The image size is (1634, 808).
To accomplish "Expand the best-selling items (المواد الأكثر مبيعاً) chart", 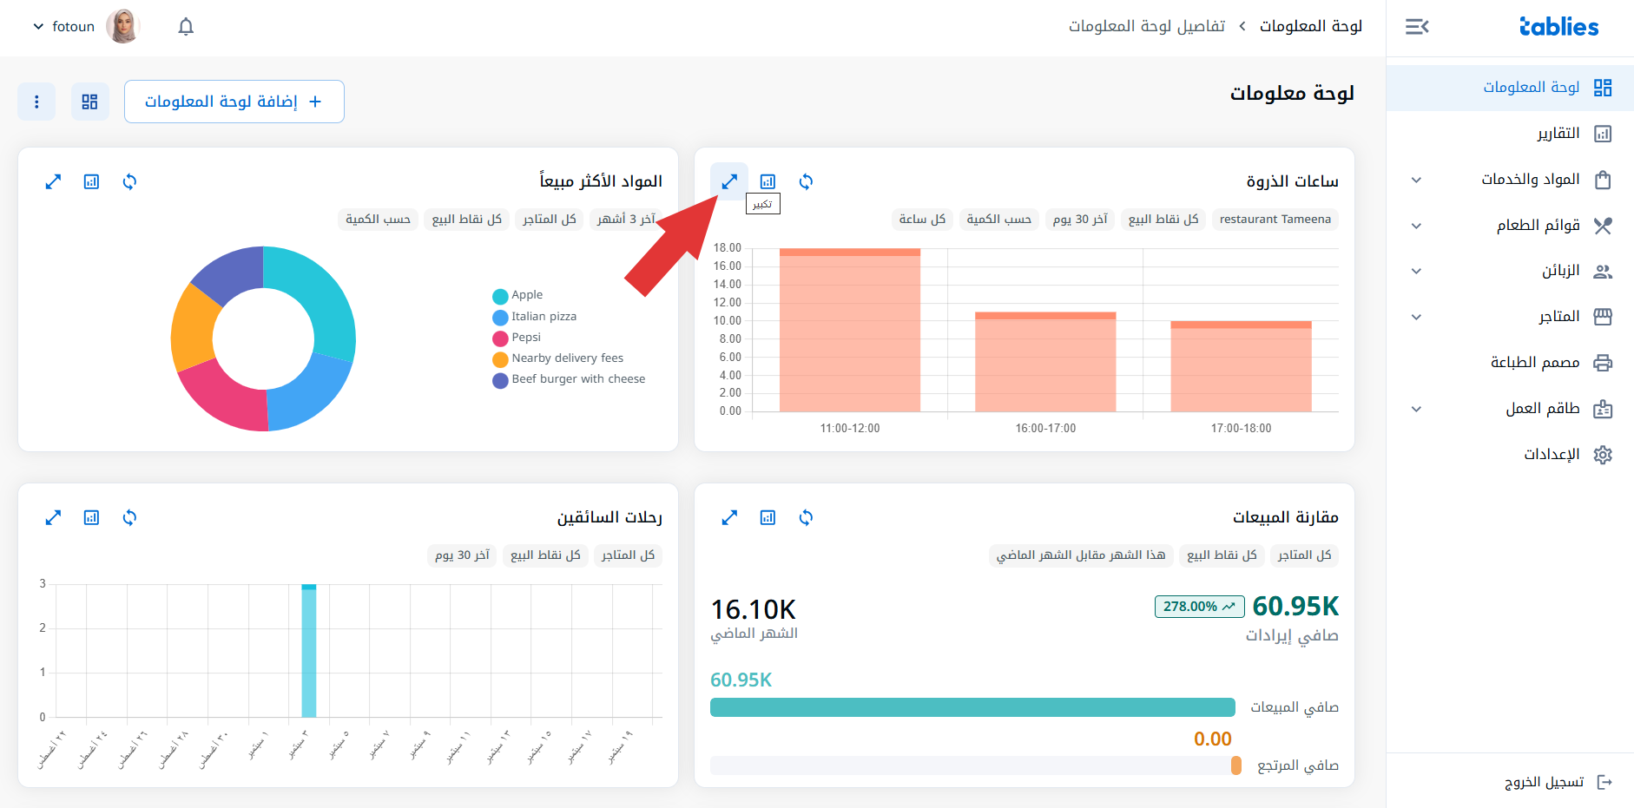I will coord(53,181).
